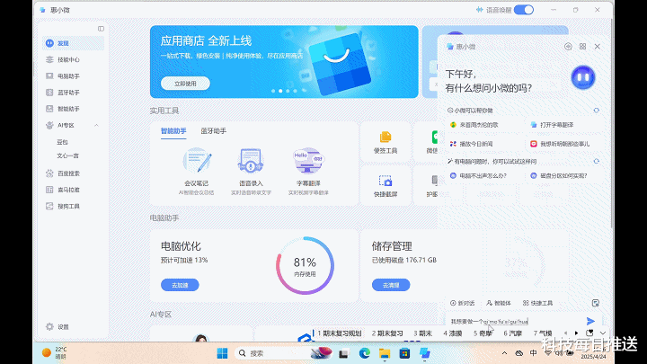Click the grid icon in chat panel header
Image resolution: width=647 pixels, height=364 pixels.
[582, 47]
